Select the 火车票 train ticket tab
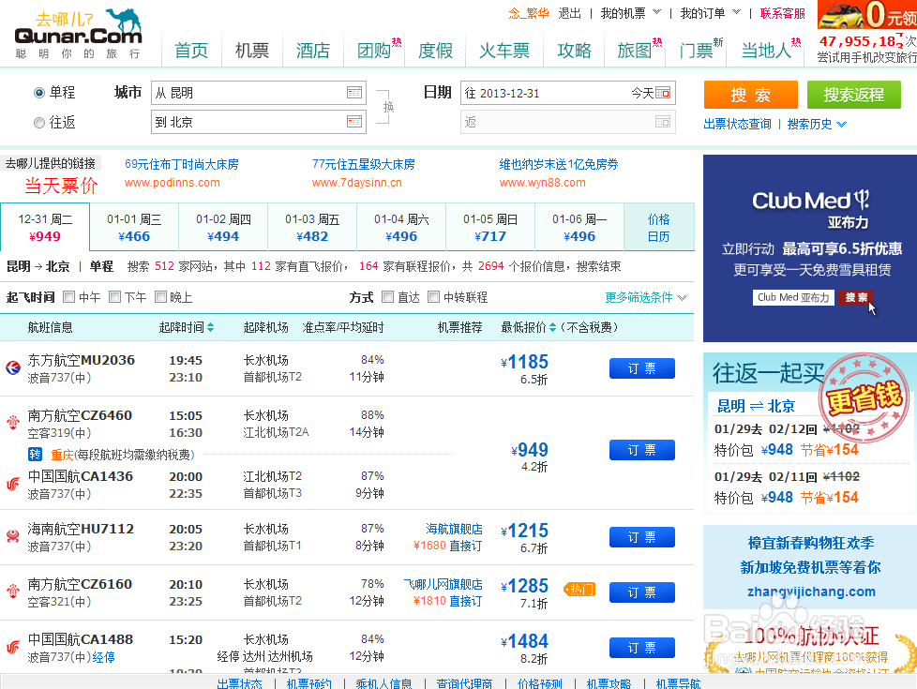This screenshot has height=689, width=917. click(504, 51)
